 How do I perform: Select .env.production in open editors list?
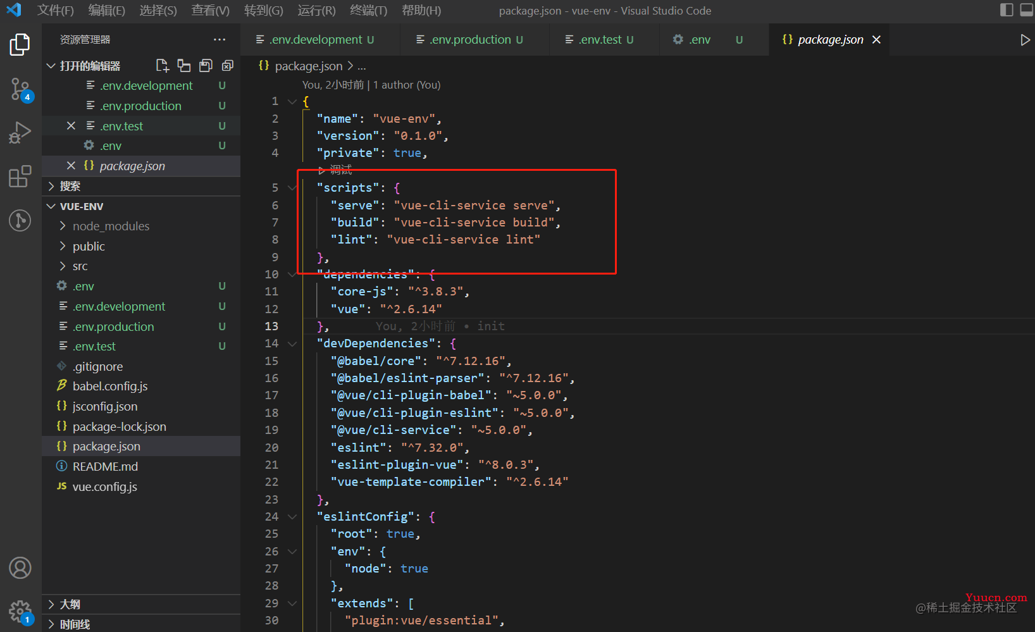point(141,106)
